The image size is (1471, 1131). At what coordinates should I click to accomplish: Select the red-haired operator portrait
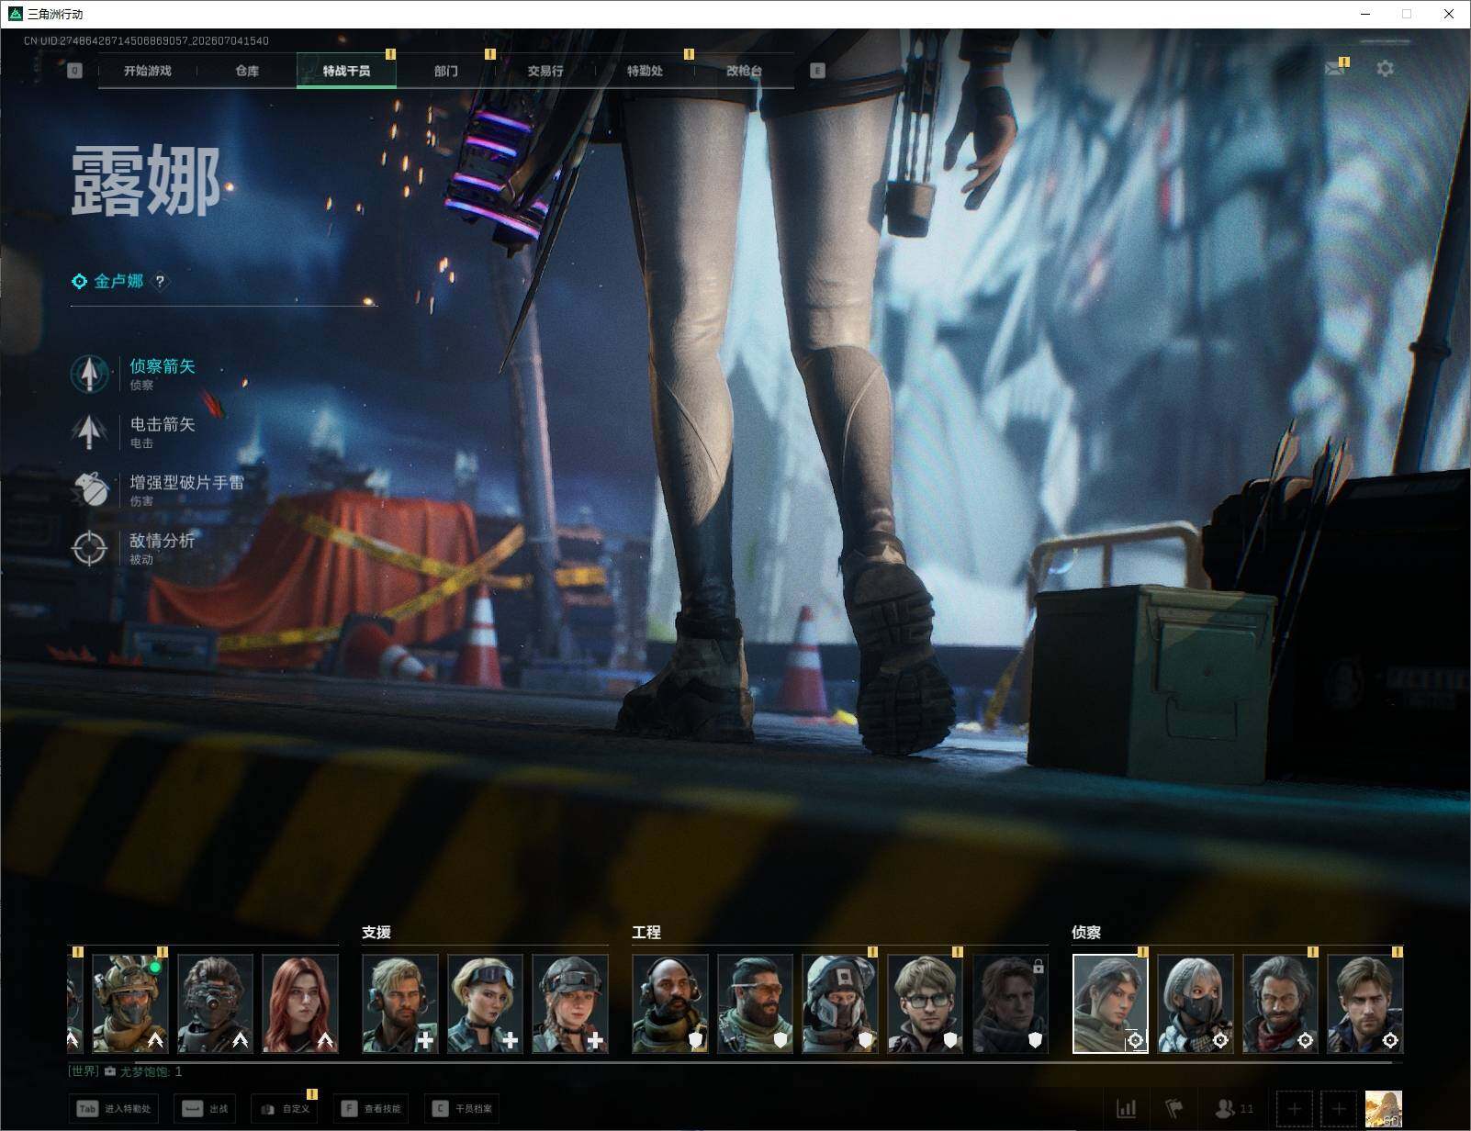pos(299,1003)
